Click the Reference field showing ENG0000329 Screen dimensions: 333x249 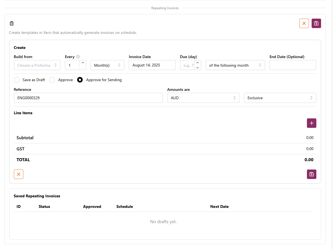coord(88,98)
